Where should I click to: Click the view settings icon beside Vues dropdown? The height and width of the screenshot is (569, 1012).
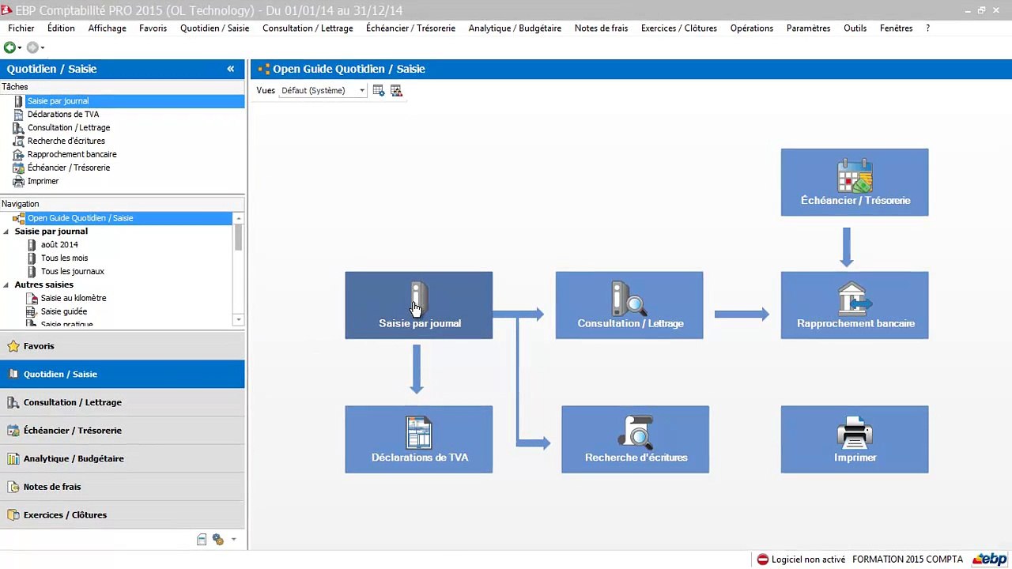coord(379,91)
